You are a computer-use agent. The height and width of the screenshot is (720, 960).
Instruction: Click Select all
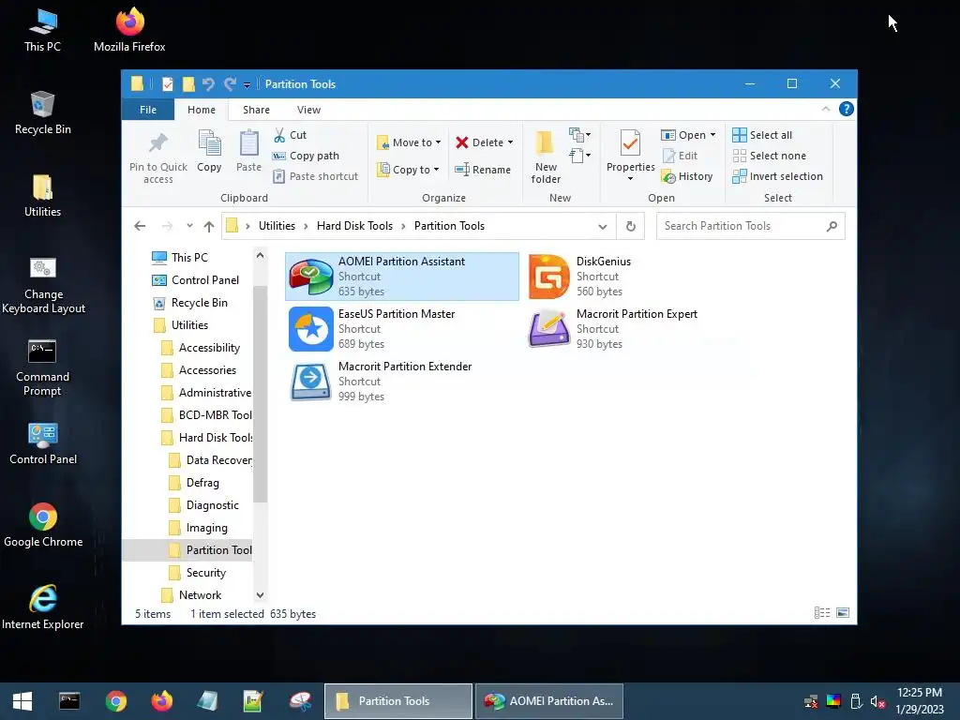pyautogui.click(x=762, y=135)
